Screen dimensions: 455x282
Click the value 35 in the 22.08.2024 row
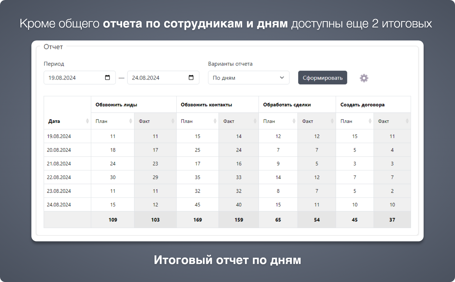click(x=197, y=177)
